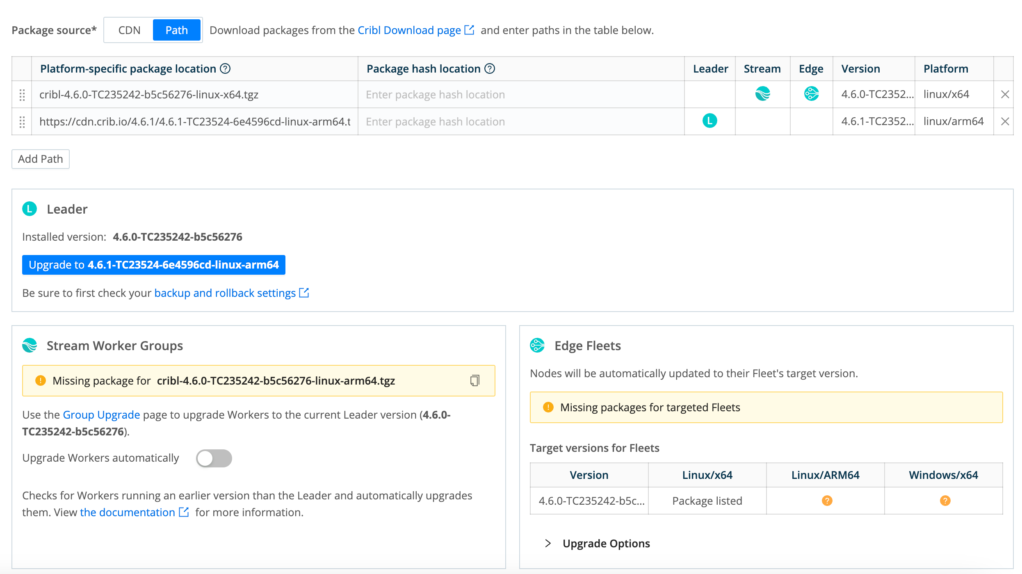Click external link icon after the documentation
Image resolution: width=1022 pixels, height=574 pixels.
coord(184,512)
